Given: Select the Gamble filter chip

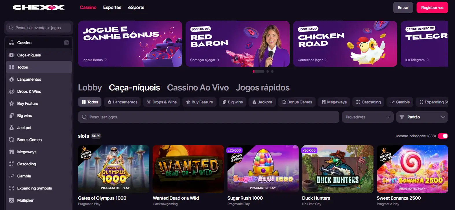Looking at the screenshot, I should pyautogui.click(x=400, y=102).
